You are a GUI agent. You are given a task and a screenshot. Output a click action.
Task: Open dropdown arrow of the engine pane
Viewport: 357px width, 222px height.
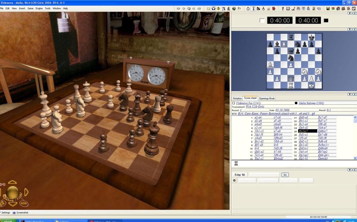tap(350, 169)
